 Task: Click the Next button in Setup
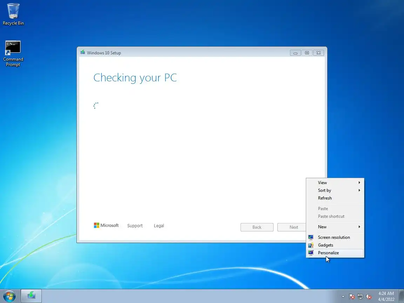tap(291, 227)
